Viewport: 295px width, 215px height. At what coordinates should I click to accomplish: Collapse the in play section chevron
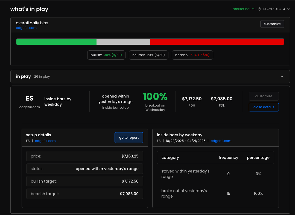[282, 77]
